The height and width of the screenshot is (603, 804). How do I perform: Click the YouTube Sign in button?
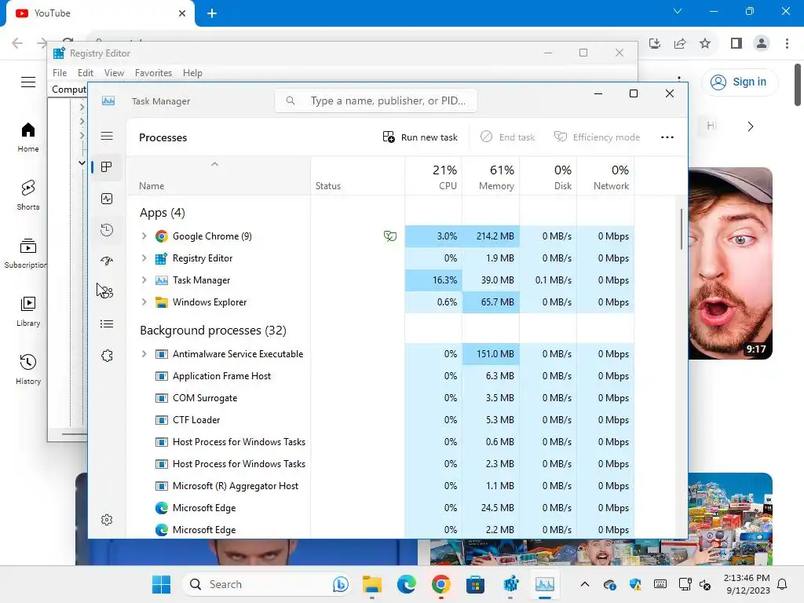pyautogui.click(x=740, y=82)
